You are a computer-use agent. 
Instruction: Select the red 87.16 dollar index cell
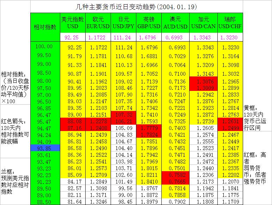73,128
